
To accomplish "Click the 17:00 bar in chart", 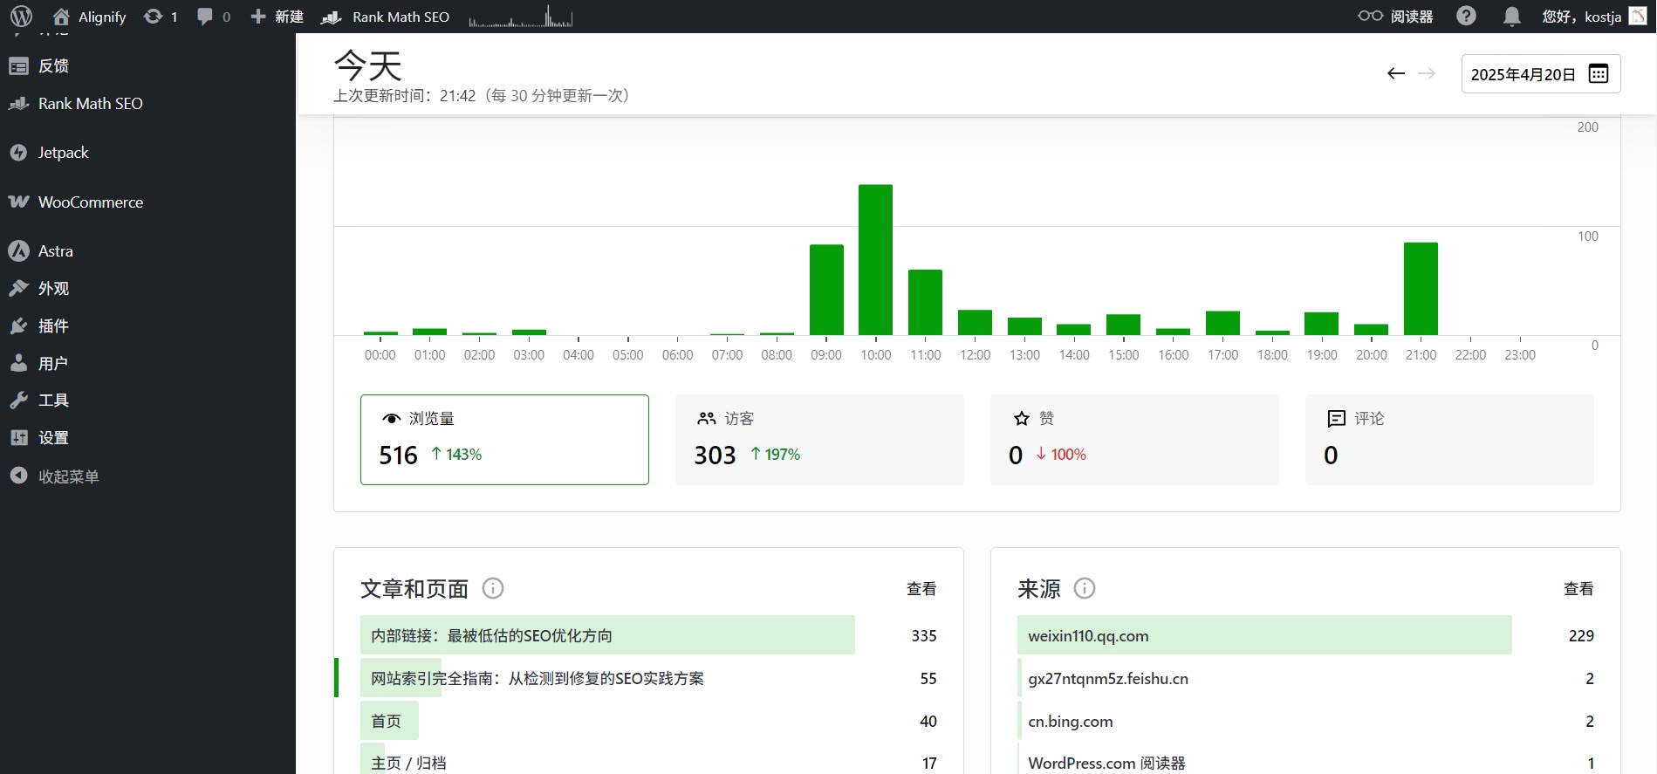I will (x=1222, y=323).
